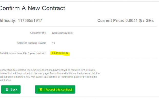The width and height of the screenshot is (159, 99).
Task: Click the customer name iwantcoins (2393)
Action: [x=62, y=33]
